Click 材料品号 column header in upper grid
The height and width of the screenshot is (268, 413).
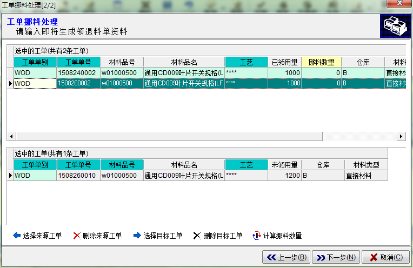[x=122, y=62]
